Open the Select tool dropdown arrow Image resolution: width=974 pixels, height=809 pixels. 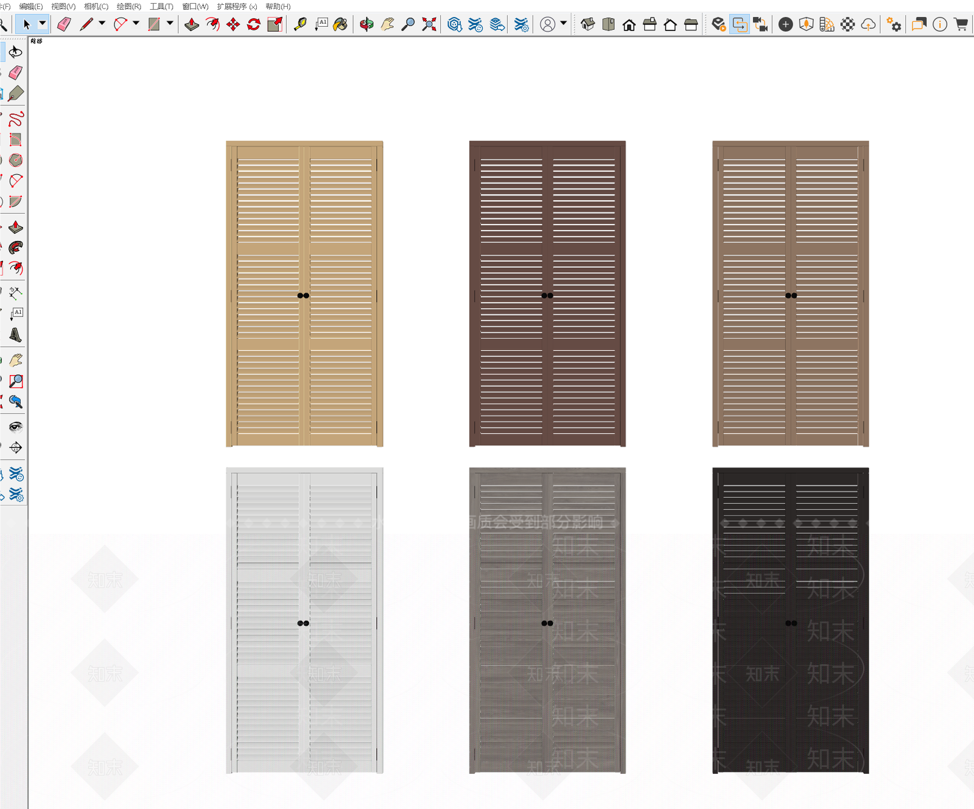coord(42,24)
